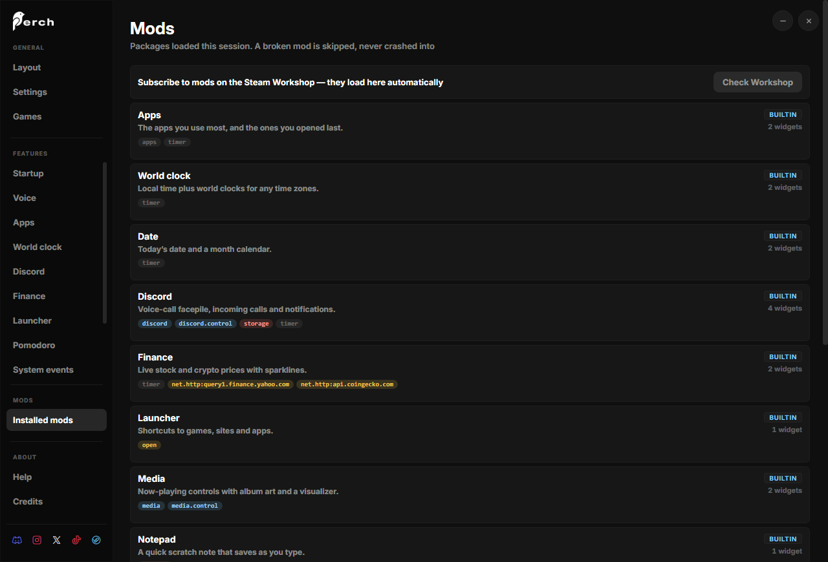Image resolution: width=828 pixels, height=562 pixels.
Task: Click the 'timer' tag in World clock card
Action: point(151,203)
